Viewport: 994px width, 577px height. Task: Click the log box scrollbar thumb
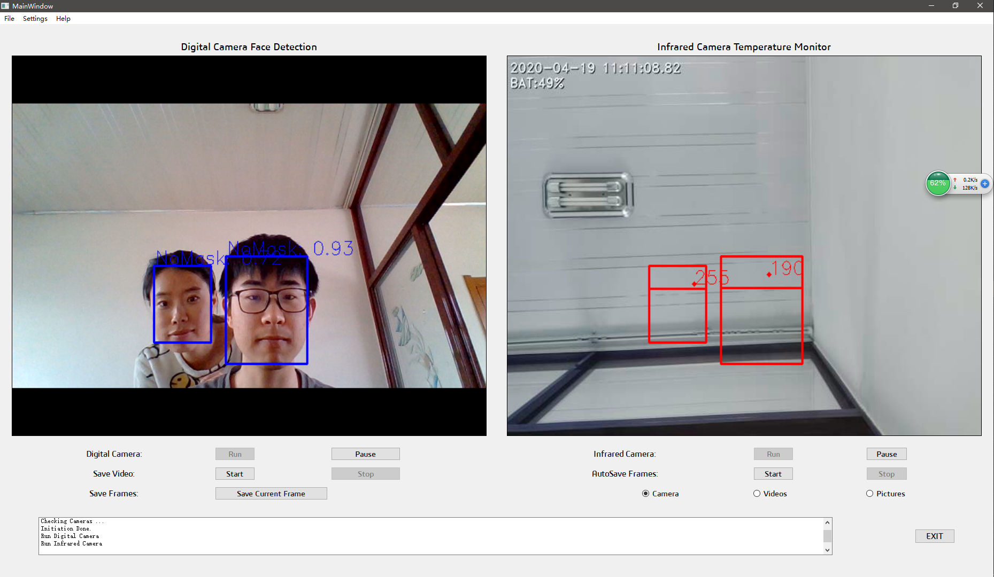click(x=827, y=536)
